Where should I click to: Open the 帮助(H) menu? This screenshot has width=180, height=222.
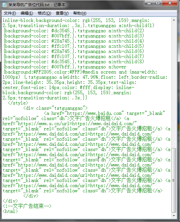coord(80,13)
